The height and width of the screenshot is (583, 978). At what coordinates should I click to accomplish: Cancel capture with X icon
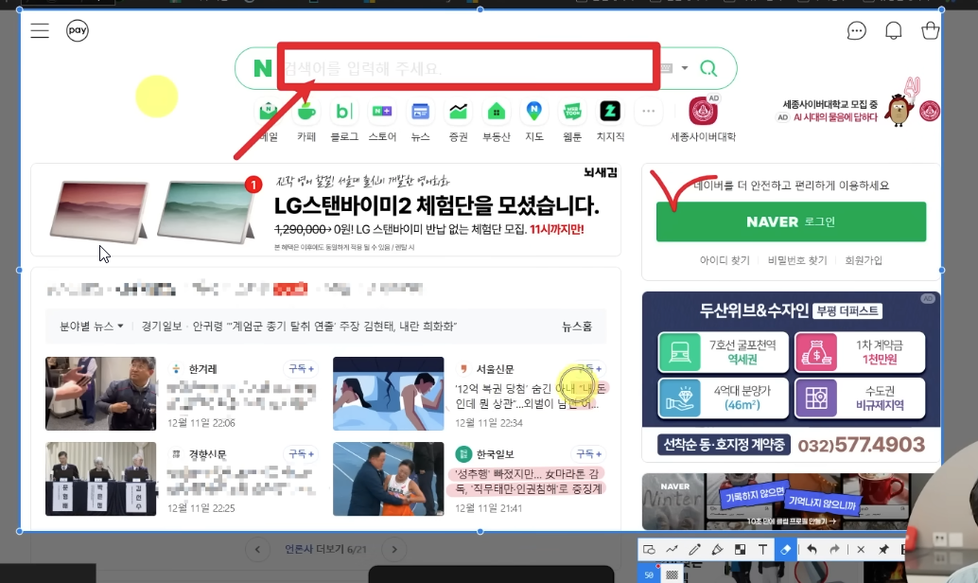861,549
